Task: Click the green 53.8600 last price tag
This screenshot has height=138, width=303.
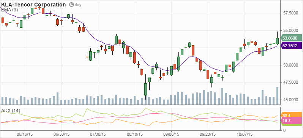Action: tap(291, 38)
